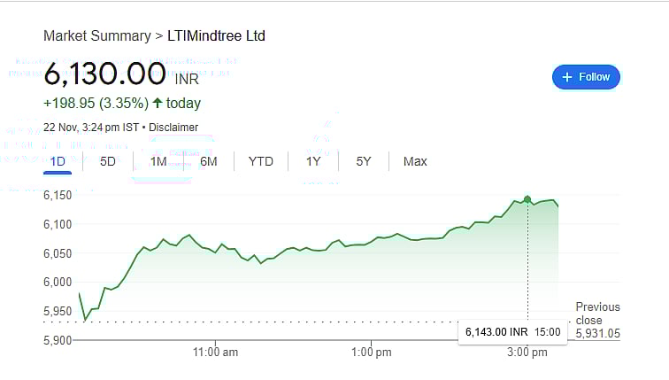The height and width of the screenshot is (380, 669).
Task: Select the 5Y time range tab
Action: tap(364, 161)
